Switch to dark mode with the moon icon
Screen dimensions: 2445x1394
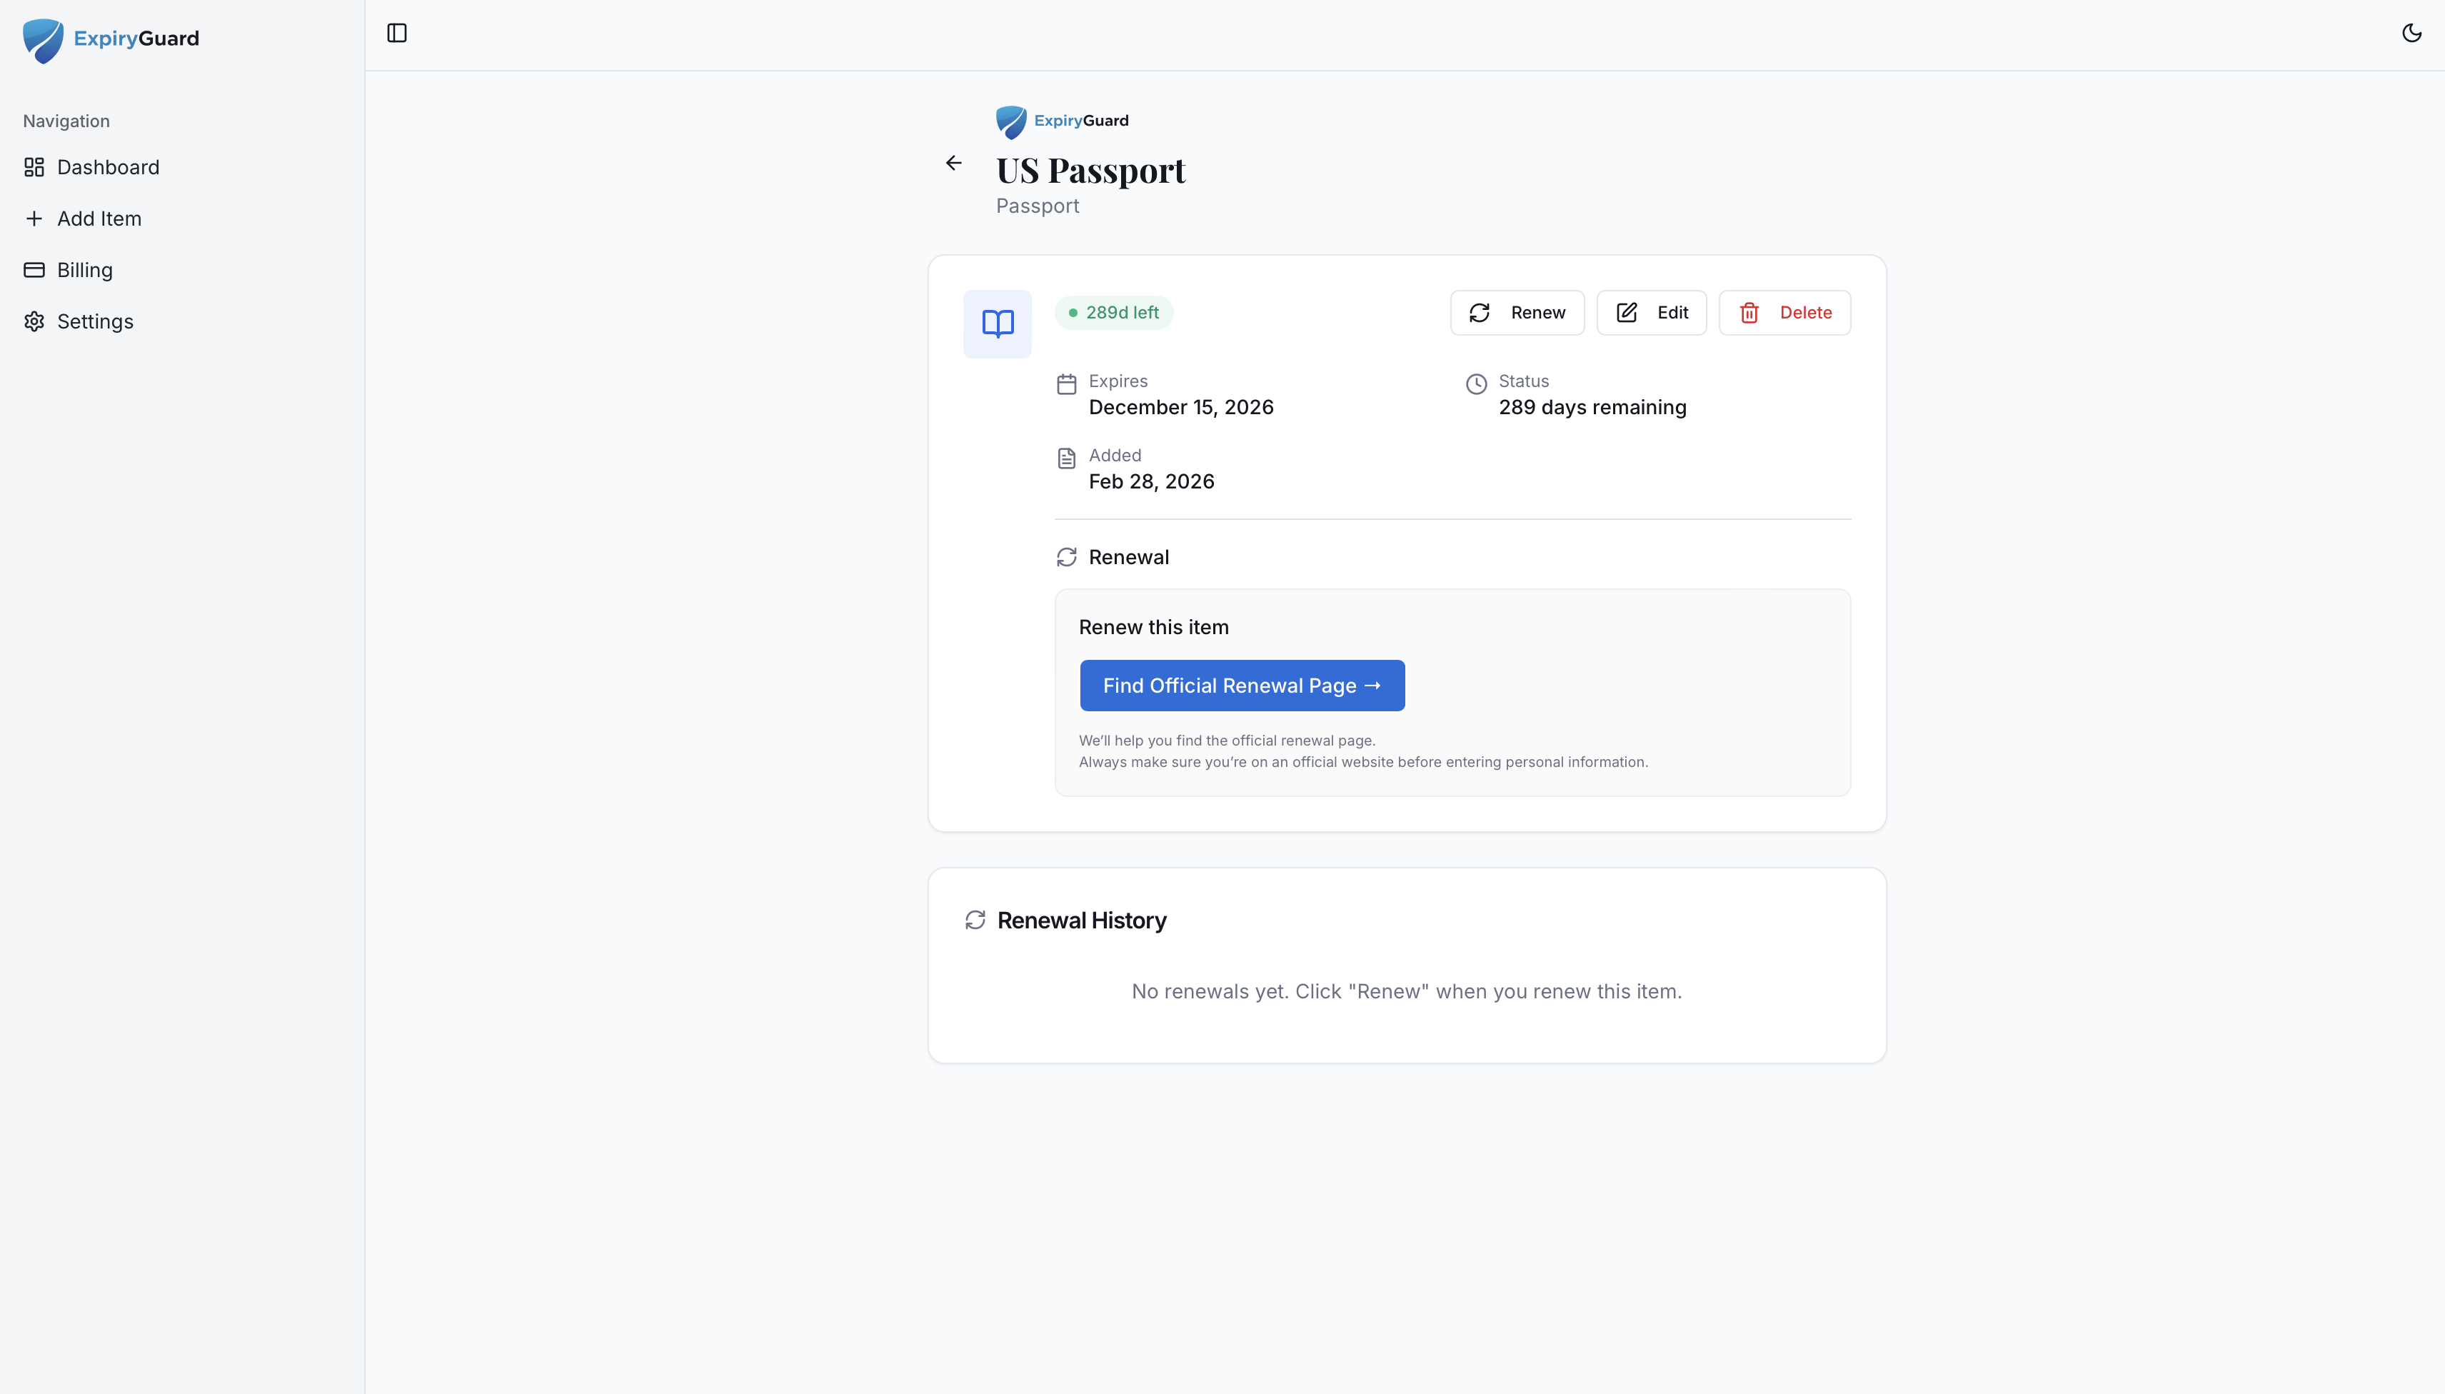pos(2411,31)
